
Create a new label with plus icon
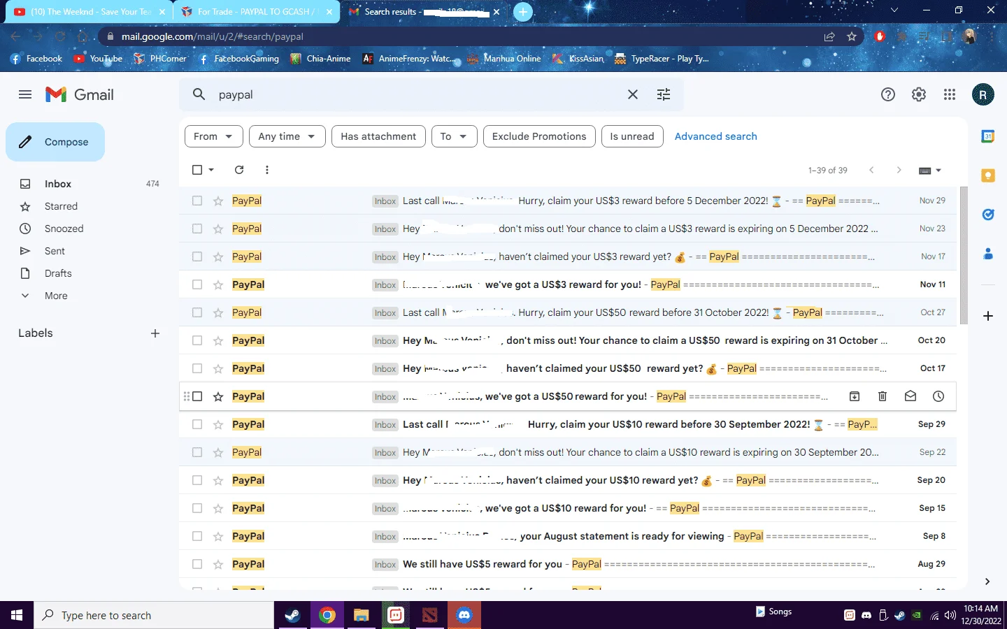(155, 333)
